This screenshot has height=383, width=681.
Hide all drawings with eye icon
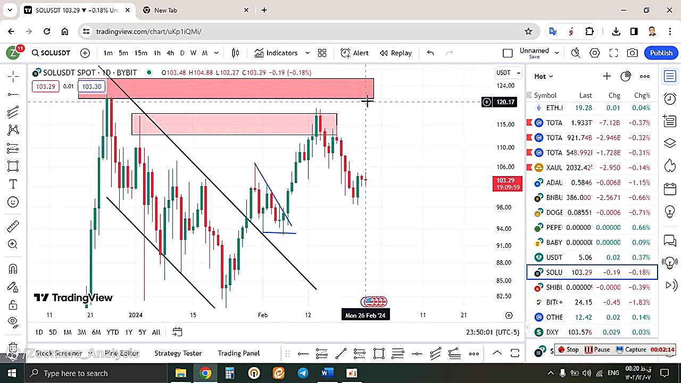pyautogui.click(x=13, y=321)
